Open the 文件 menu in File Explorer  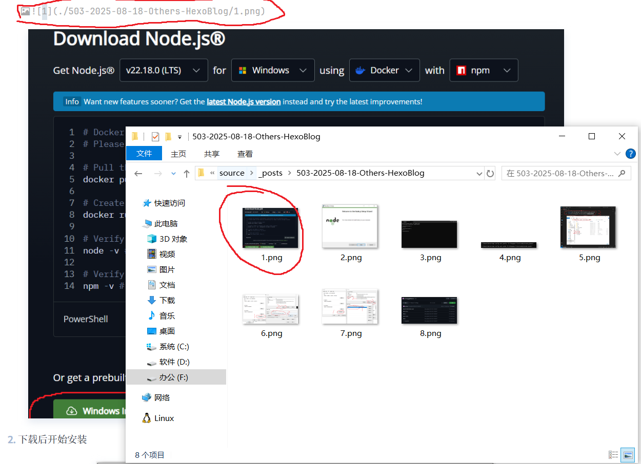point(144,154)
